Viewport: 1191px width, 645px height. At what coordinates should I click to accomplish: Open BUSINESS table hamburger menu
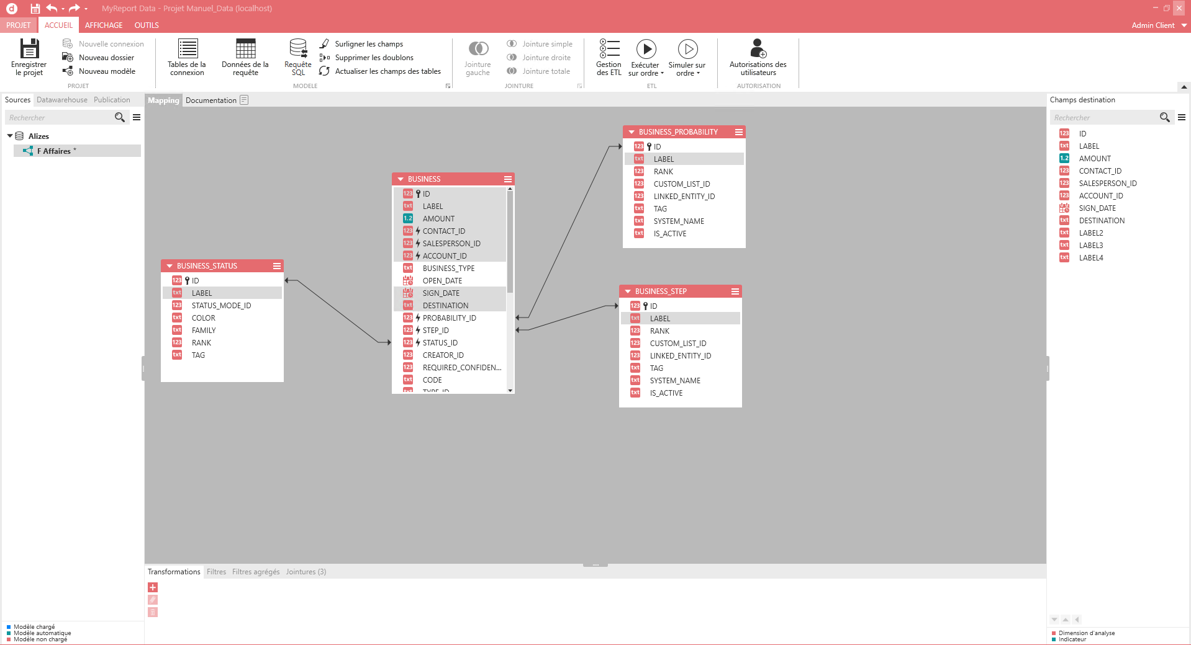pos(507,179)
